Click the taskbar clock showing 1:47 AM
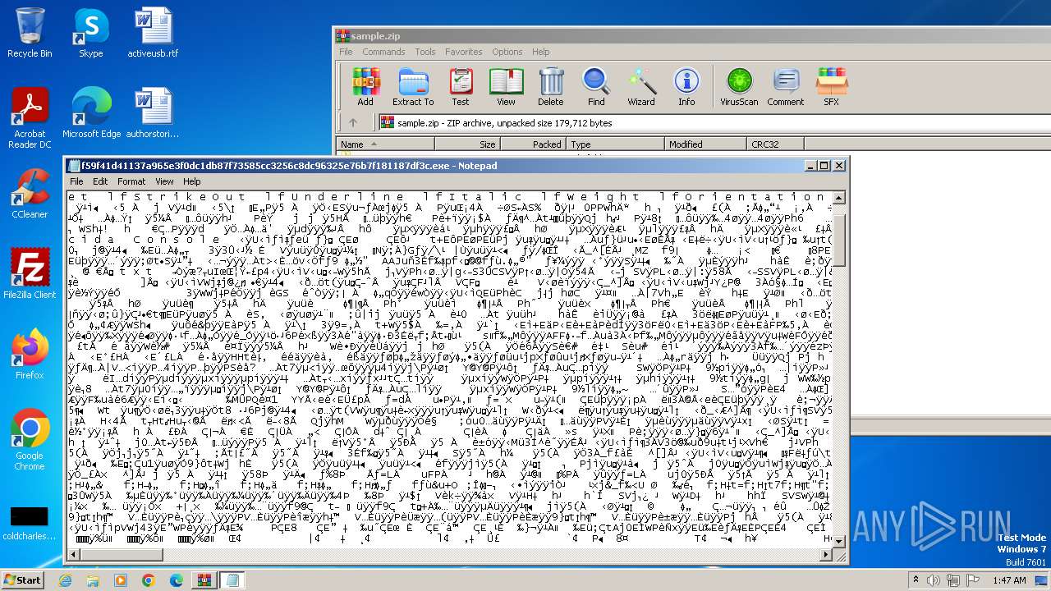This screenshot has width=1051, height=591. (1008, 580)
